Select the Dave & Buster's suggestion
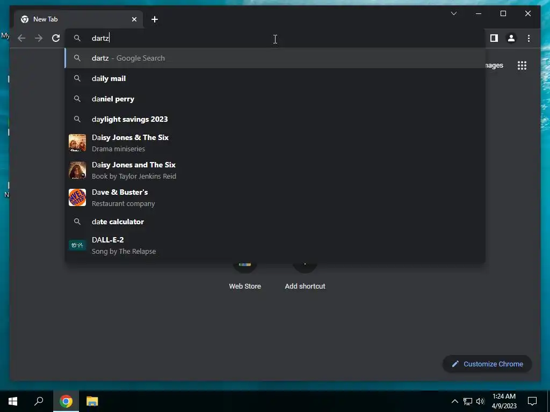The width and height of the screenshot is (550, 412). click(x=276, y=197)
